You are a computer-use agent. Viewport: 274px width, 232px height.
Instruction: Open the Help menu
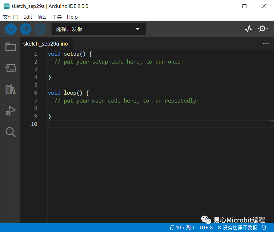pos(72,17)
